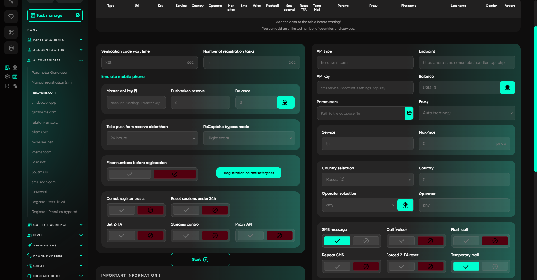Click the diamond icon in left sidebar

(x=11, y=16)
